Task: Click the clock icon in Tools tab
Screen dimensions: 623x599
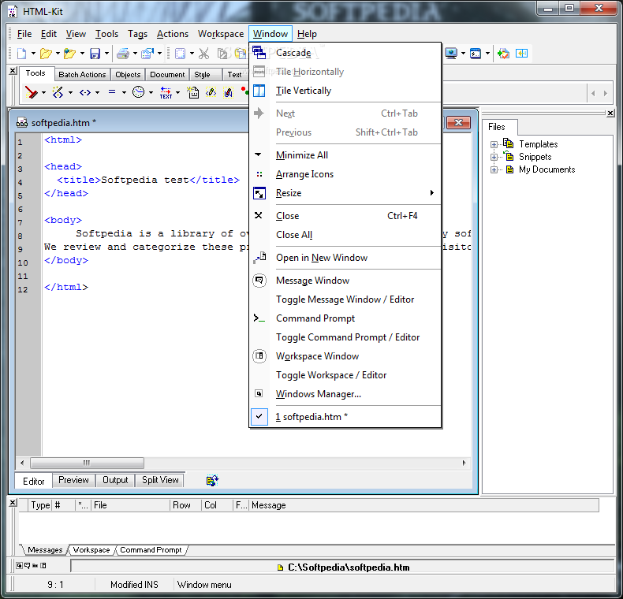Action: [138, 92]
